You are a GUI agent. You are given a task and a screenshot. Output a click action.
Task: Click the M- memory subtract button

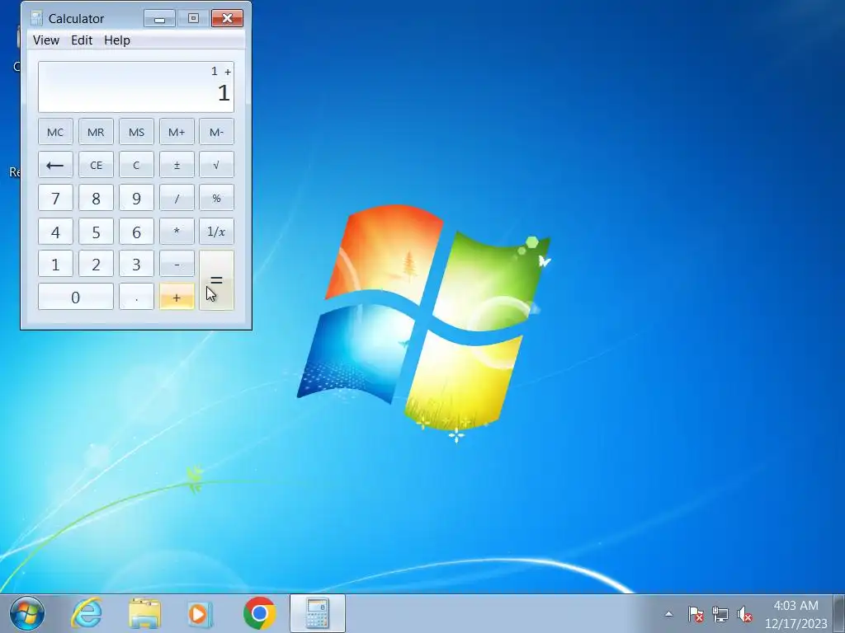(x=217, y=132)
